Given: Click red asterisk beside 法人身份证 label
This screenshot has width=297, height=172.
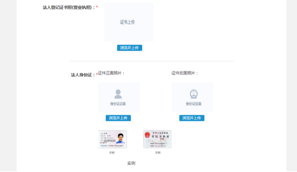Looking at the screenshot, I should coord(97,75).
